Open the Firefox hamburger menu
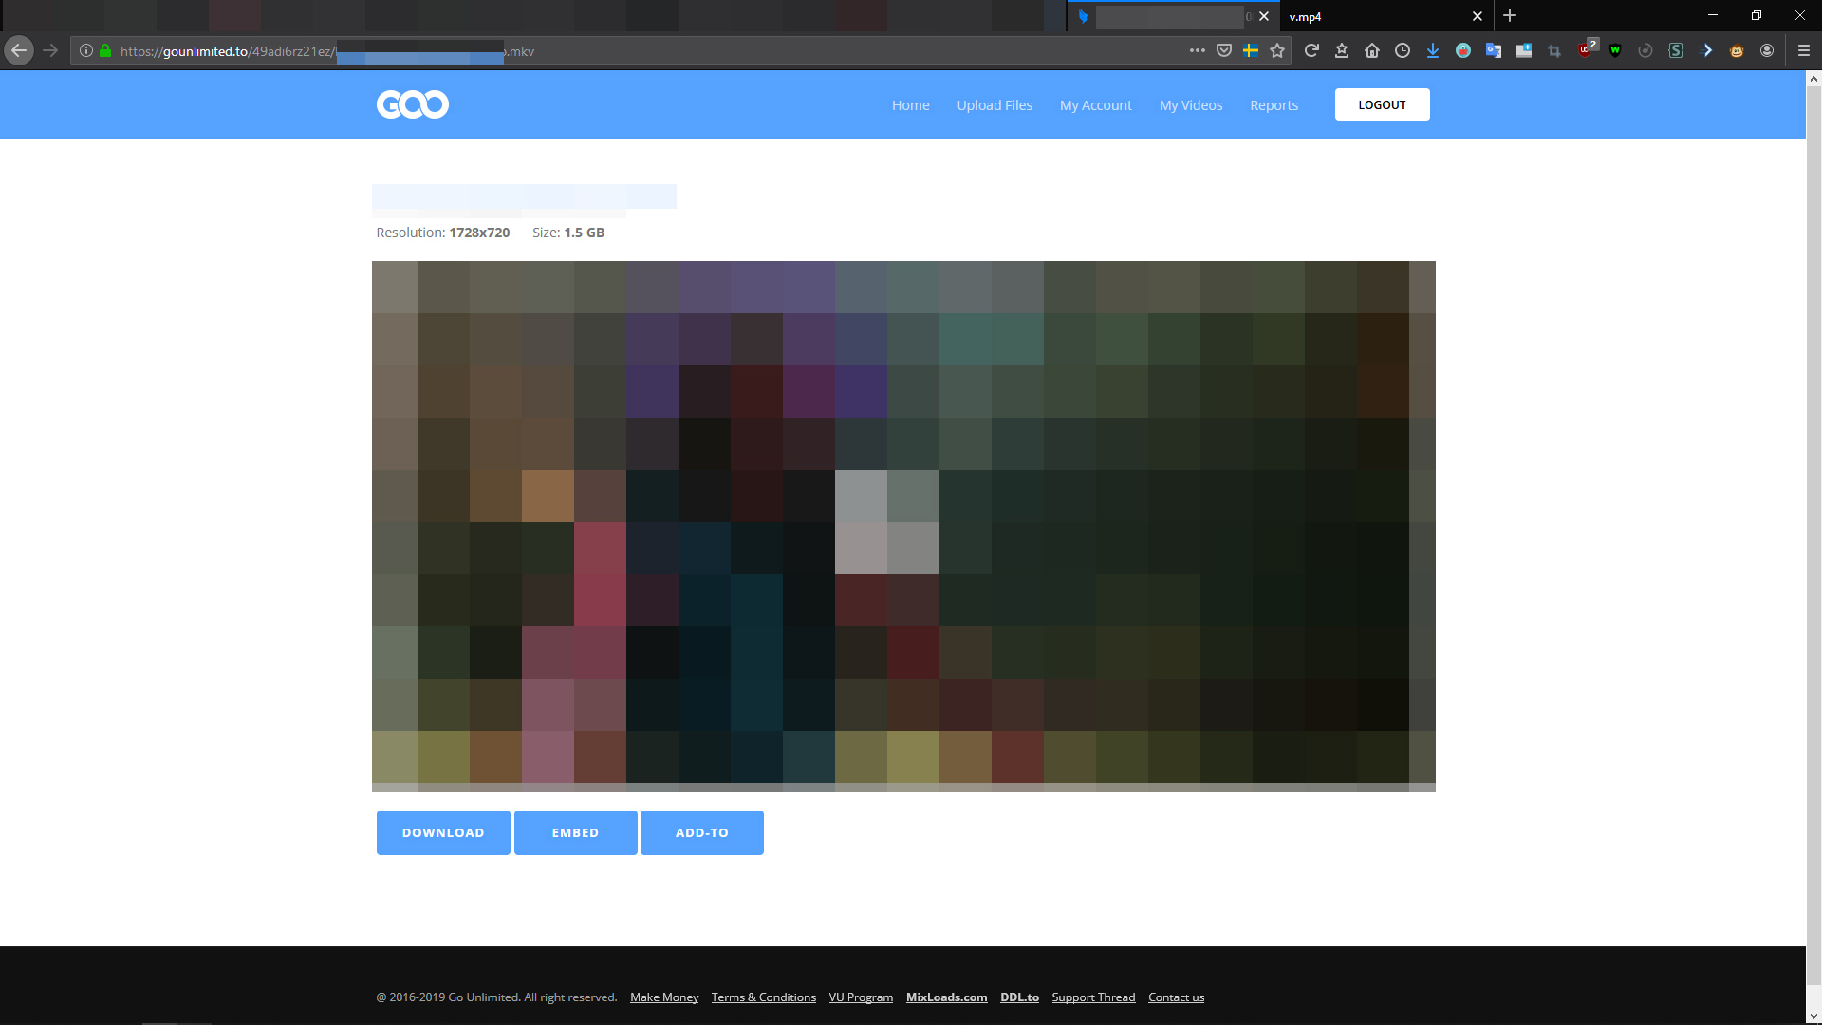The height and width of the screenshot is (1025, 1822). tap(1804, 51)
